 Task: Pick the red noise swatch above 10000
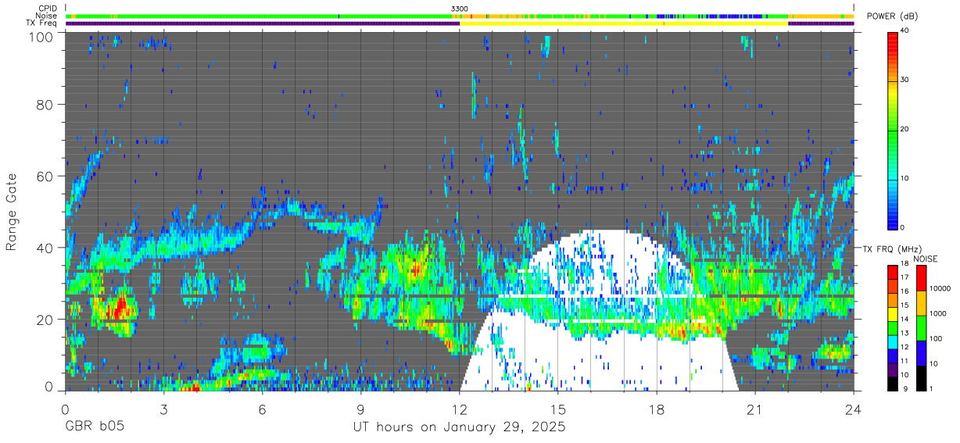click(x=920, y=278)
